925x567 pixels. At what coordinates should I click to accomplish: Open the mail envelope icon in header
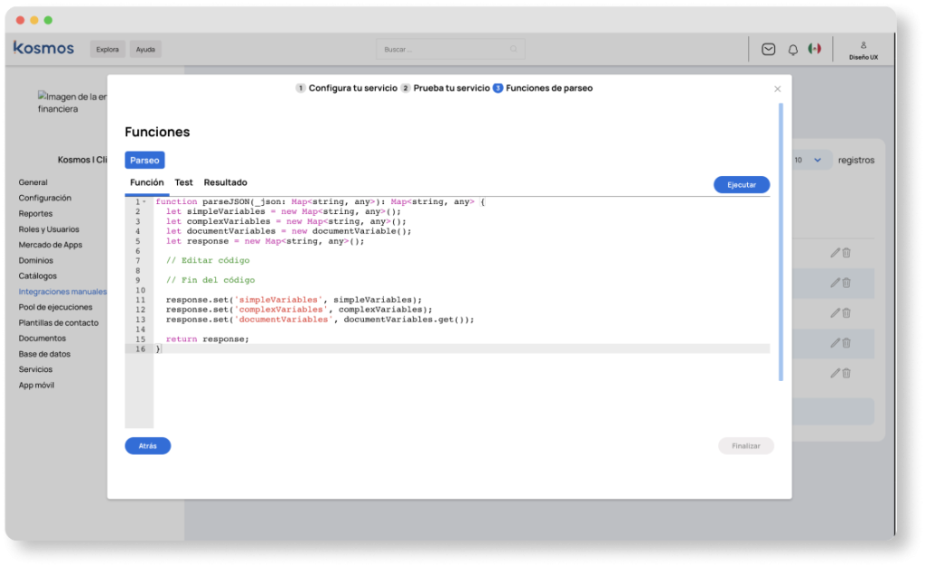point(768,50)
